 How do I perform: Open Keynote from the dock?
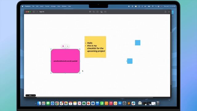click(97, 103)
